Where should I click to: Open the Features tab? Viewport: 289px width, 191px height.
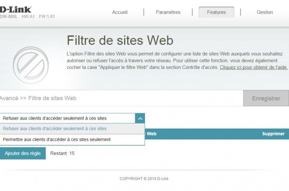[216, 12]
